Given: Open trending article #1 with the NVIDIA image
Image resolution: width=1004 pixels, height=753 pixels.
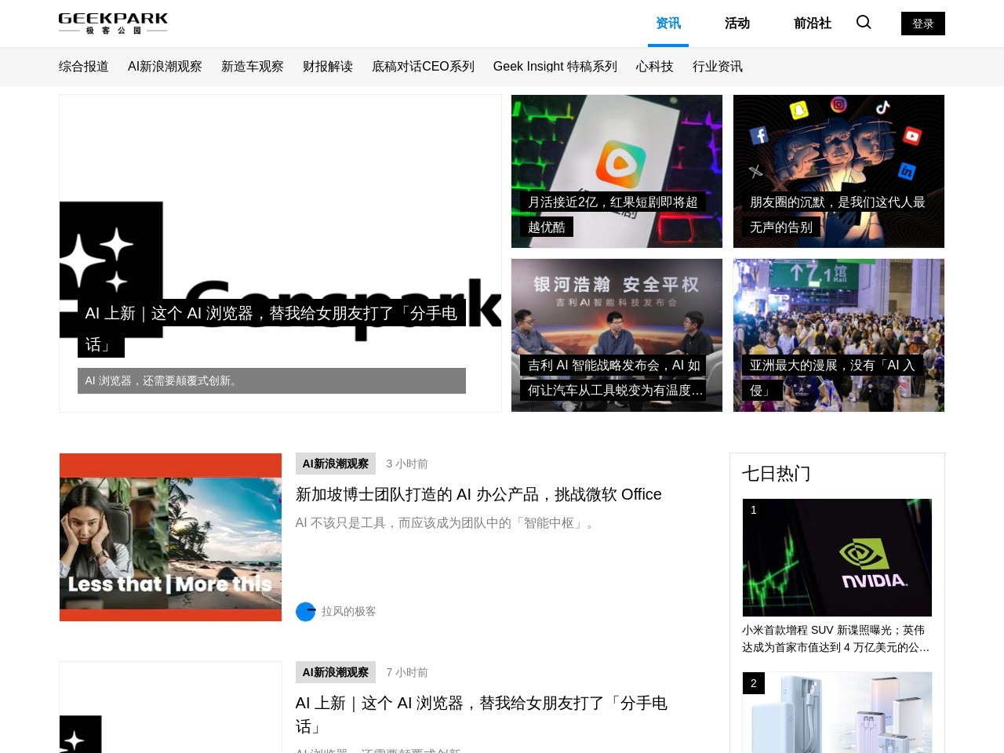Looking at the screenshot, I should click(837, 557).
